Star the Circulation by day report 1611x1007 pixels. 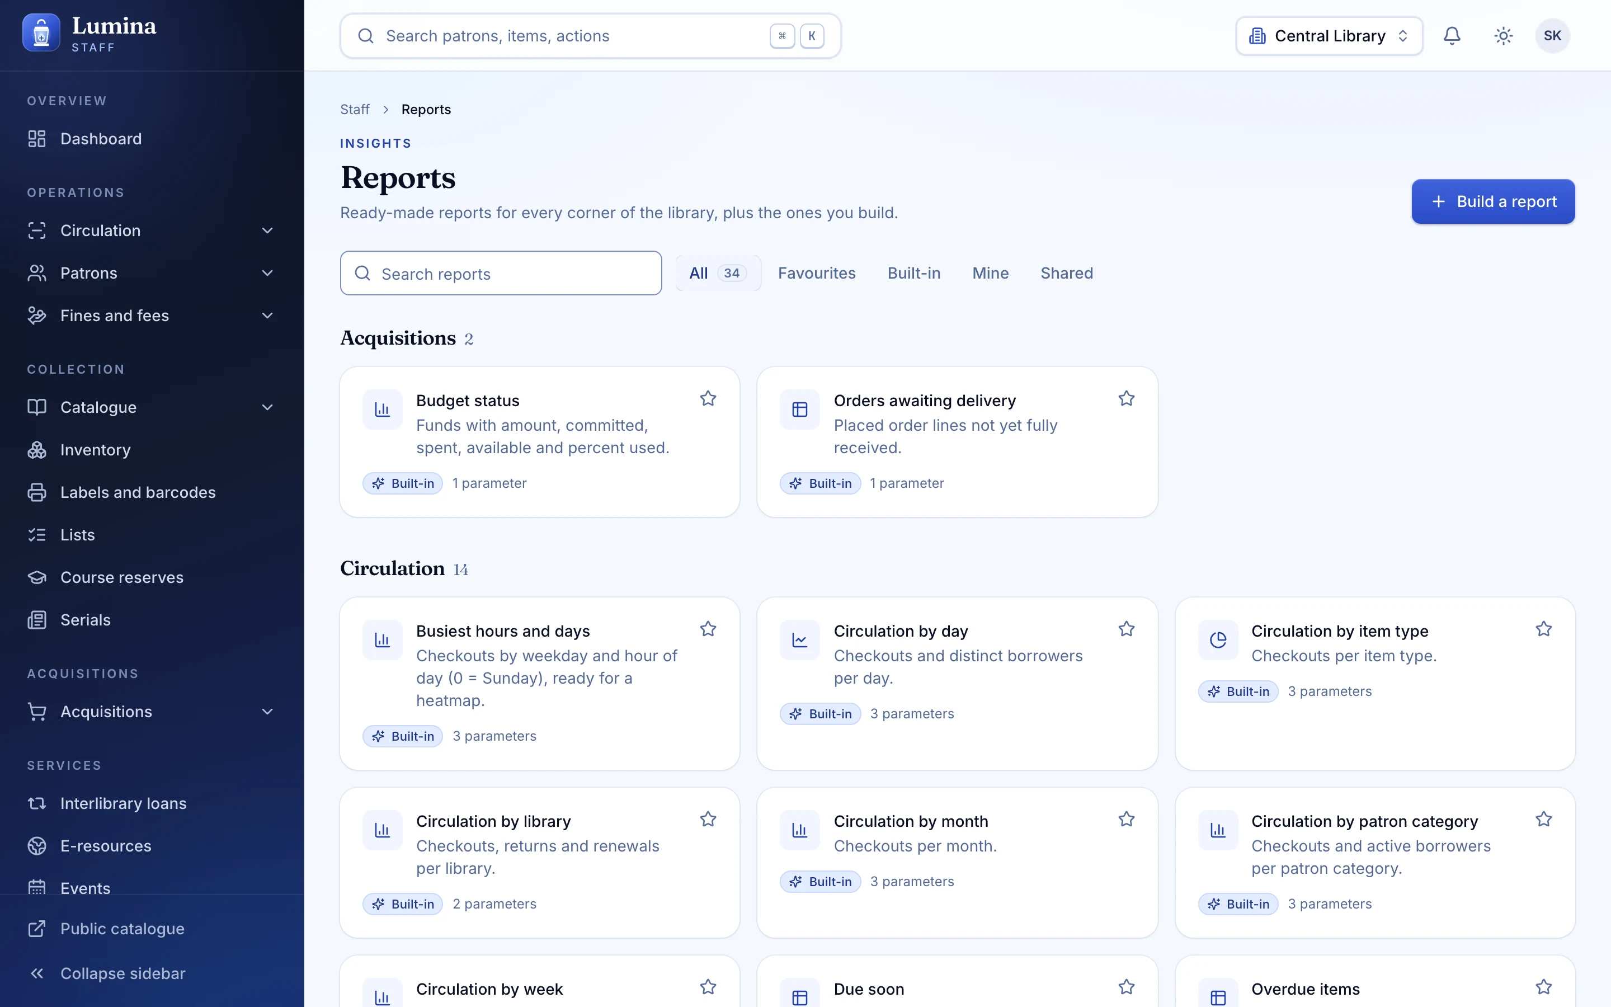(x=1127, y=629)
